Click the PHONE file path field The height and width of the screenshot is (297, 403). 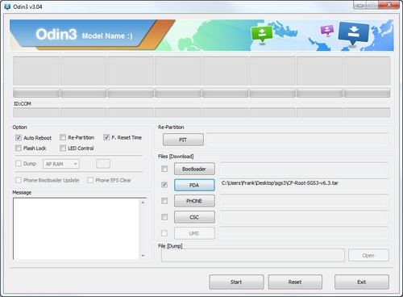tap(304, 201)
